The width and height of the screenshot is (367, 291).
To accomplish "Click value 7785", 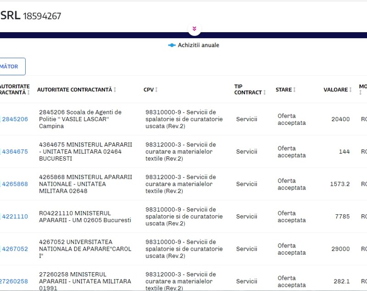I will click(342, 217).
